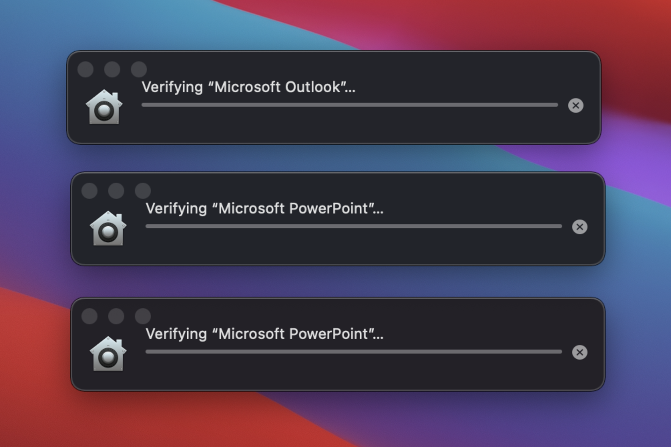Cancel the Microsoft Outlook verification

[x=576, y=105]
